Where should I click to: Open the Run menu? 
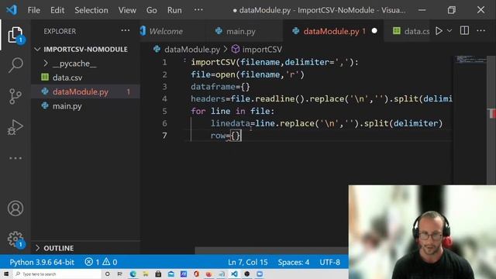pyautogui.click(x=174, y=10)
